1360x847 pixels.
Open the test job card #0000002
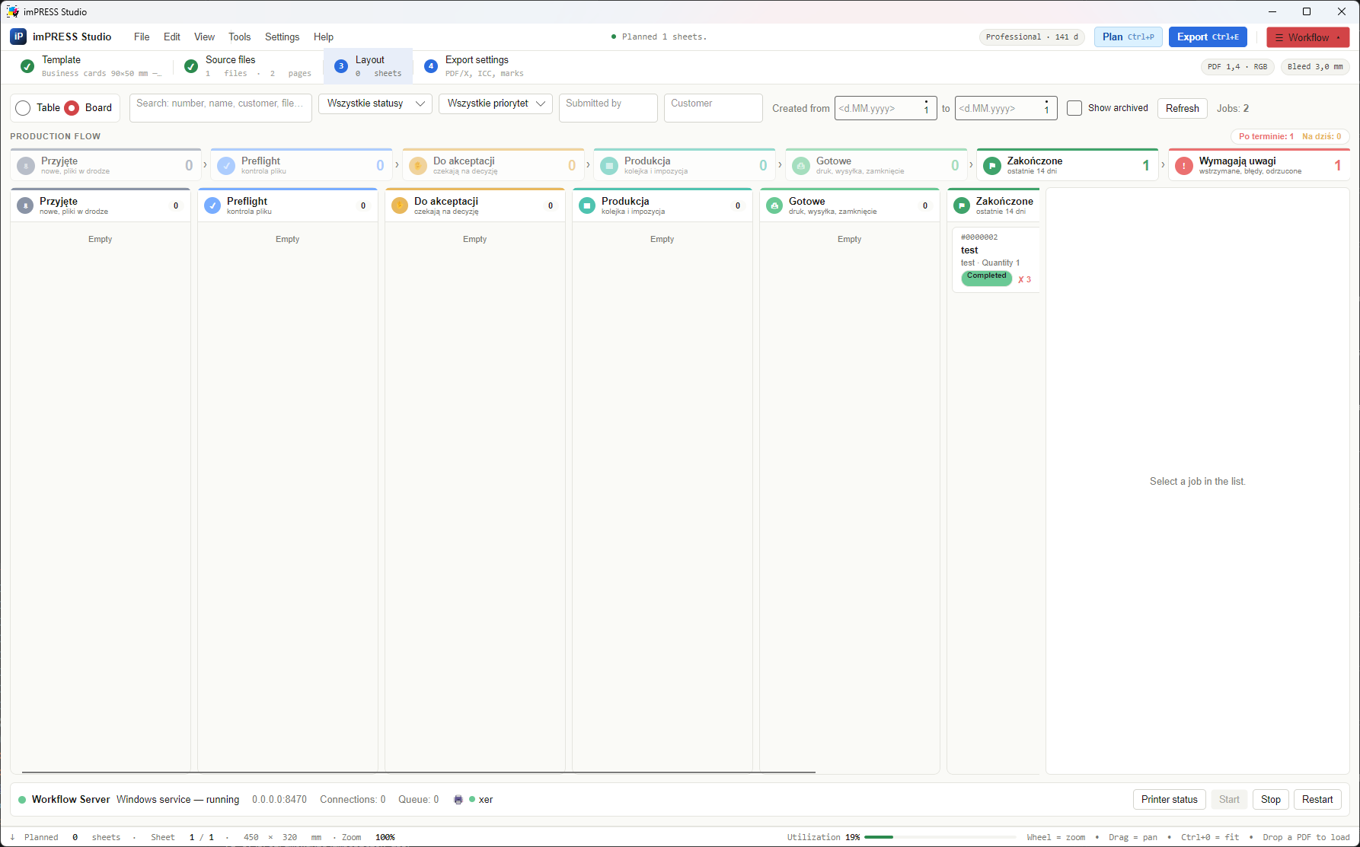(996, 260)
